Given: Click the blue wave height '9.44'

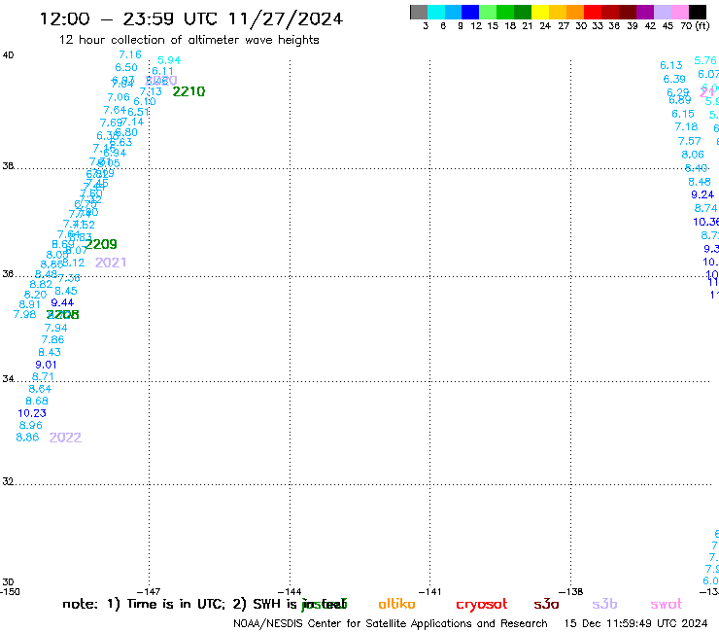Looking at the screenshot, I should tap(62, 302).
